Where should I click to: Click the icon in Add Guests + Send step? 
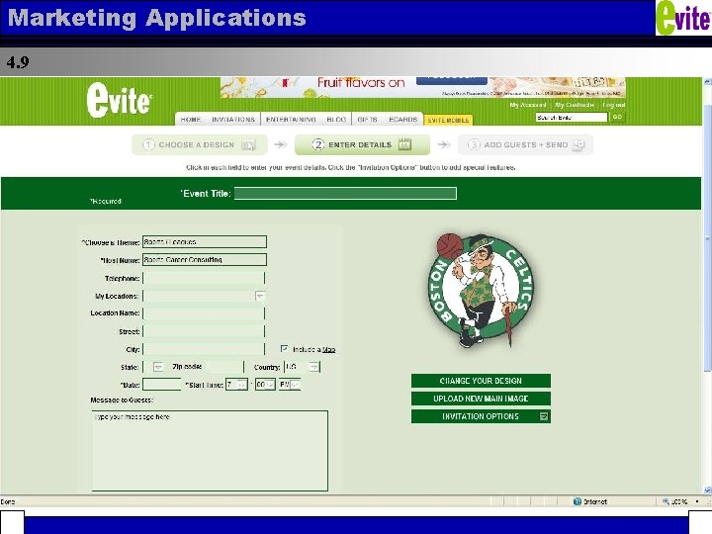tap(578, 144)
